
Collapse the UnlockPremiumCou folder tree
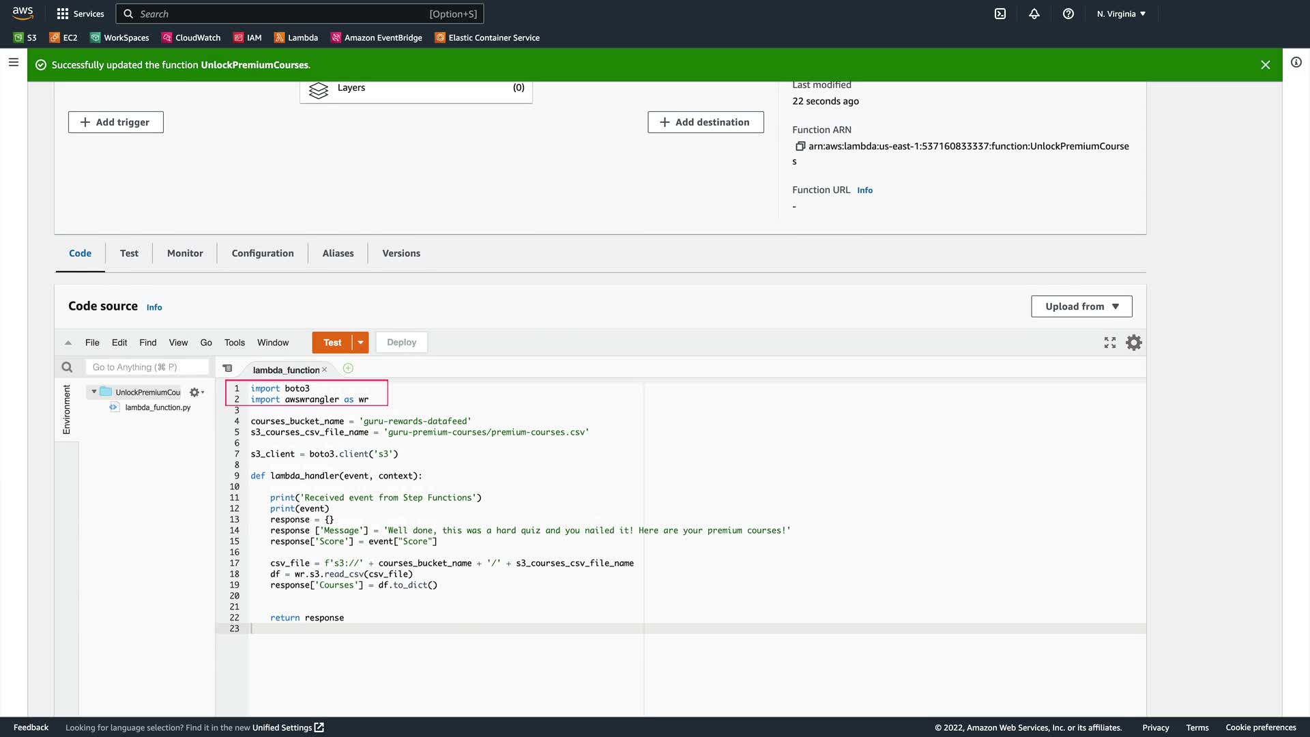(x=94, y=392)
